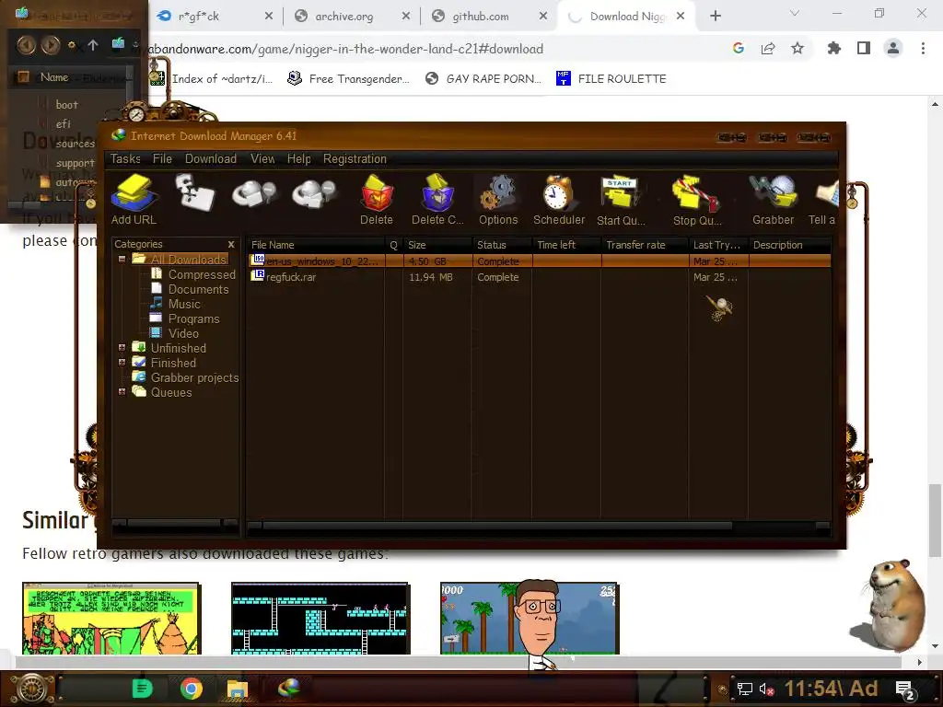Open the Registration menu

[x=355, y=158]
